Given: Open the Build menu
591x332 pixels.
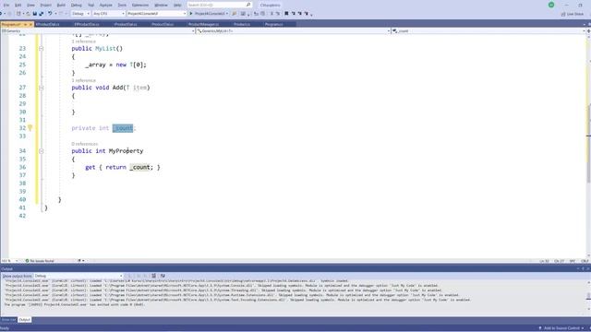Looking at the screenshot, I should (61, 6).
